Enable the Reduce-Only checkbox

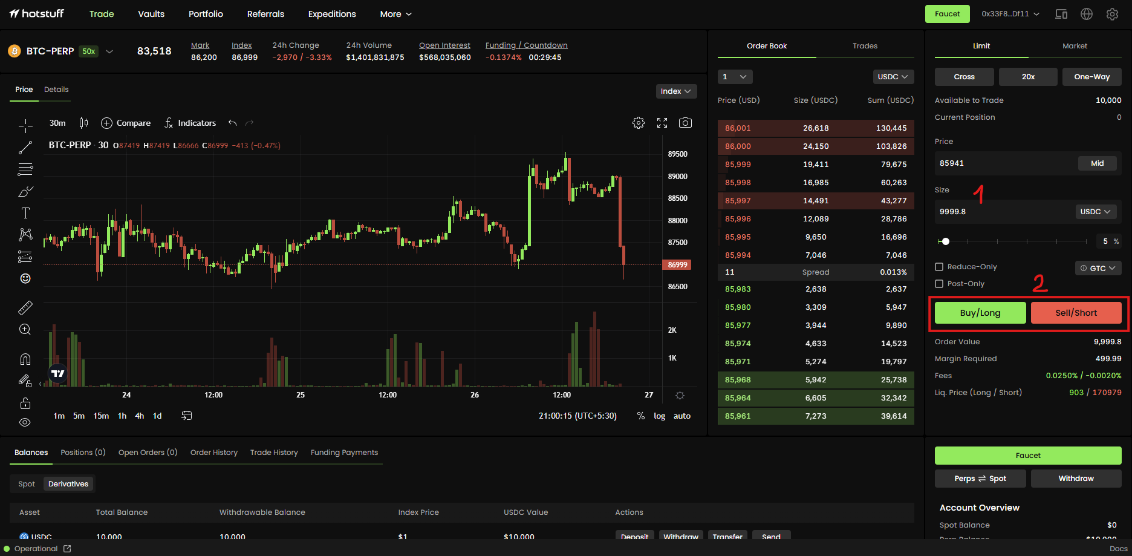tap(939, 267)
